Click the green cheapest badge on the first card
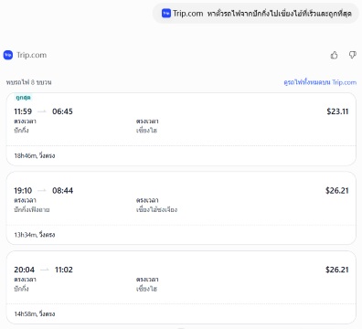The width and height of the screenshot is (362, 329). click(24, 98)
